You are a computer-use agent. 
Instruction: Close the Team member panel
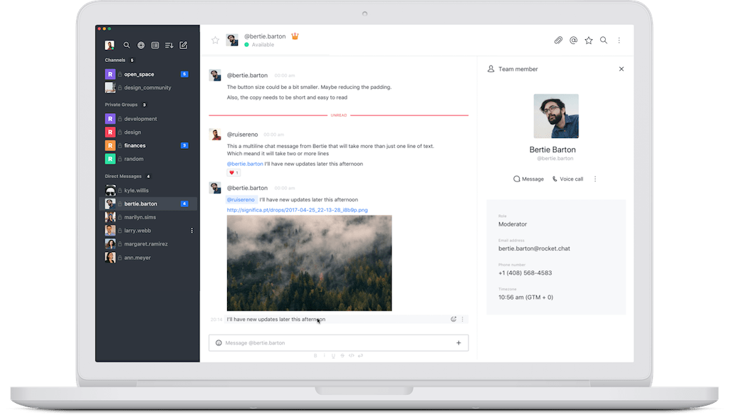(x=622, y=69)
